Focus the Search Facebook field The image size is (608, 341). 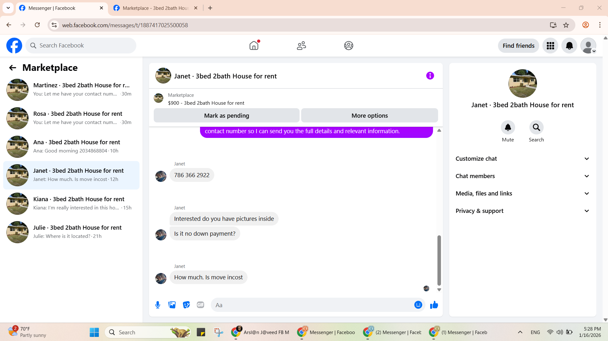tap(81, 46)
